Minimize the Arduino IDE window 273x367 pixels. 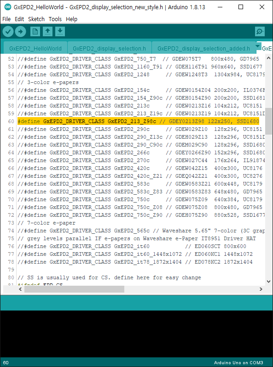point(220,7)
